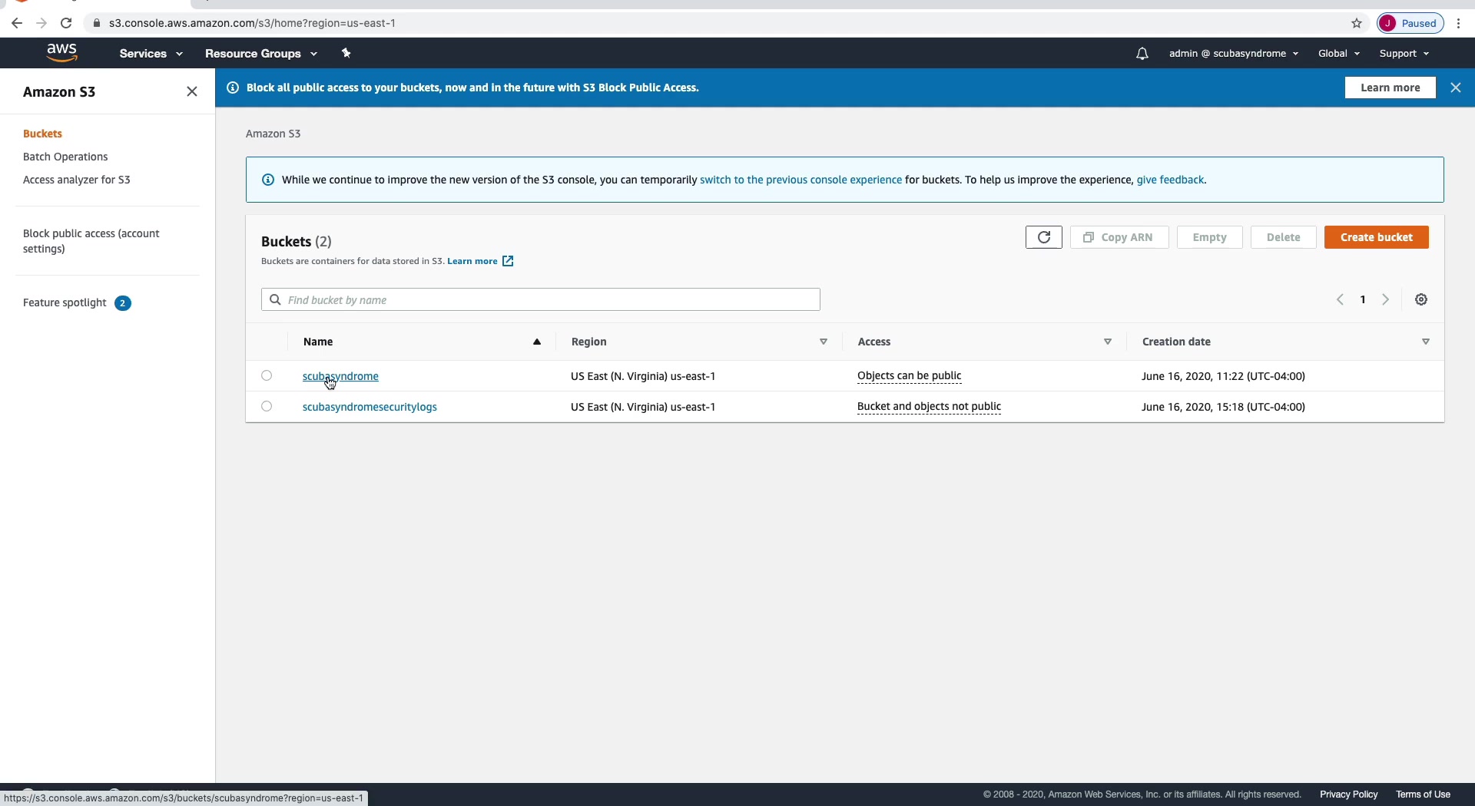Open the notifications bell
Screen dimensions: 1475x806
(x=1142, y=54)
